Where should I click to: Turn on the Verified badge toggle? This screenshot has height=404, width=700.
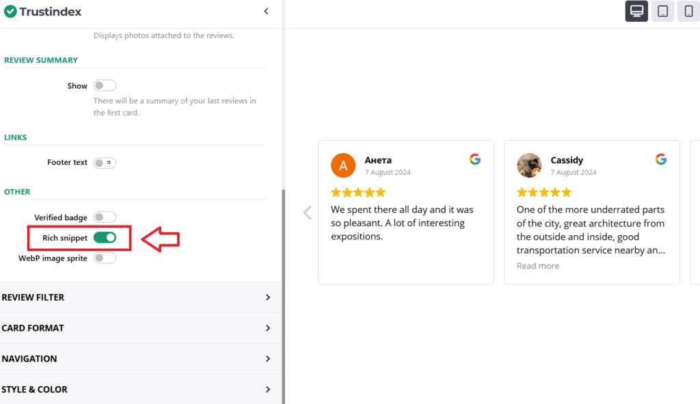click(x=105, y=217)
